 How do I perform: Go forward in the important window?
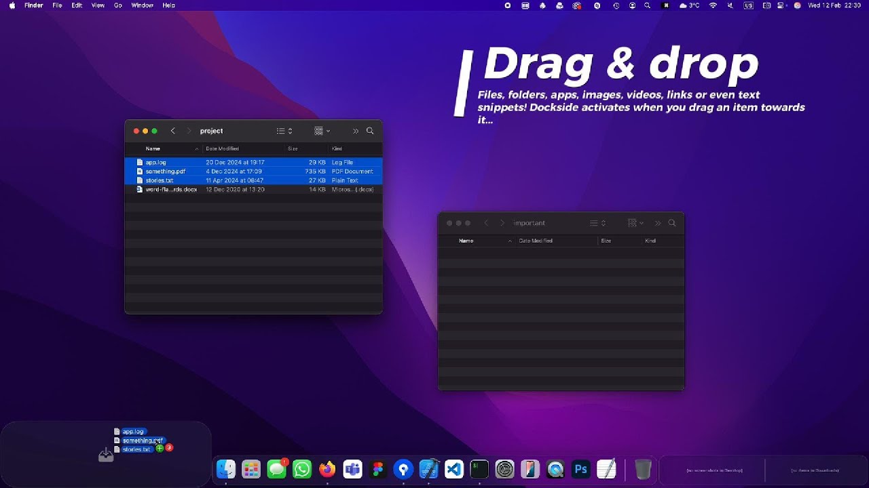(x=502, y=223)
